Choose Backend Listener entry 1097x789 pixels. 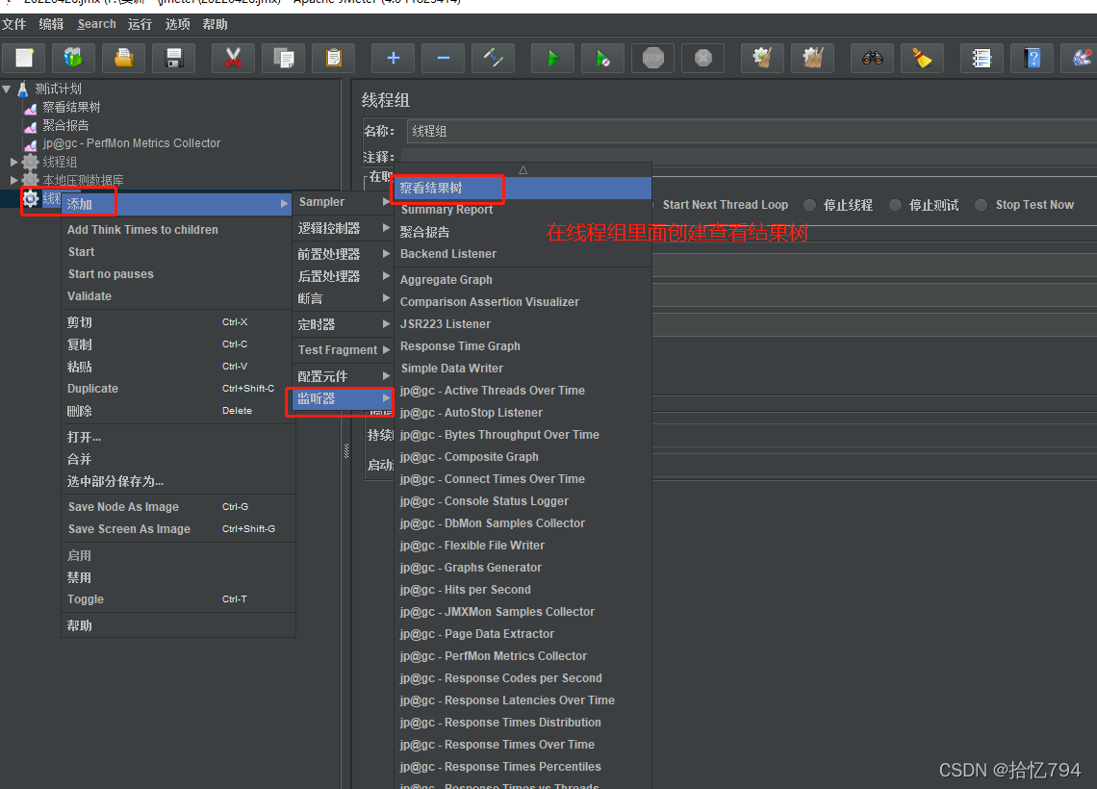coord(523,254)
